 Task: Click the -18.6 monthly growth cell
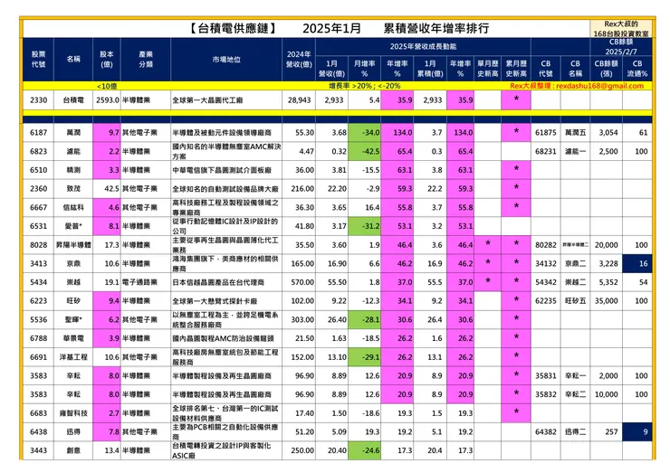pyautogui.click(x=365, y=413)
